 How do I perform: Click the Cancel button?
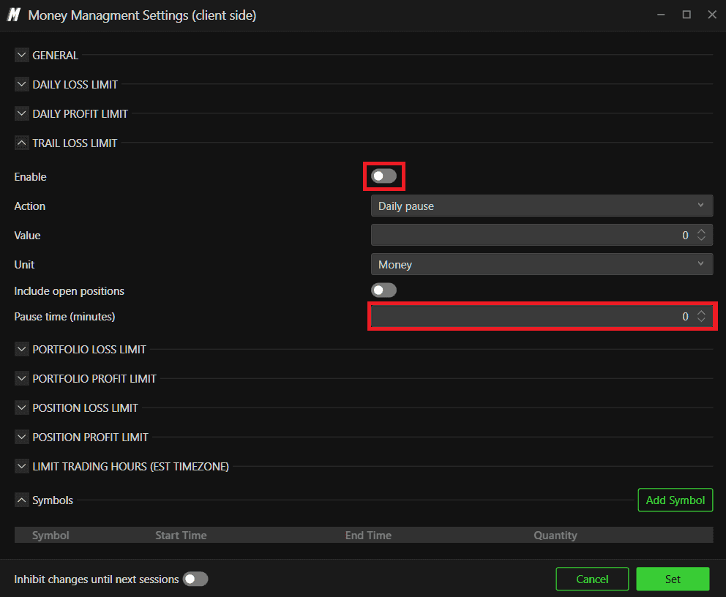pos(592,579)
